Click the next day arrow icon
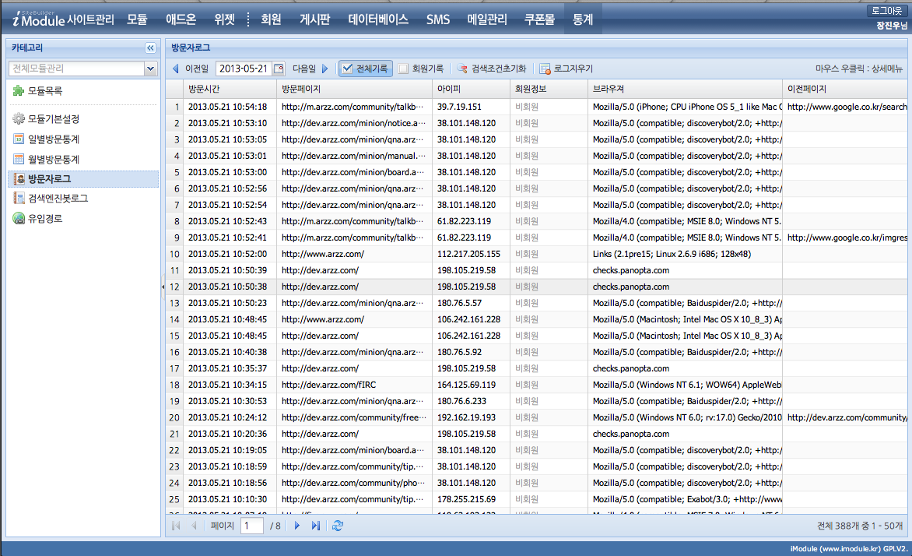This screenshot has height=556, width=912. point(325,69)
